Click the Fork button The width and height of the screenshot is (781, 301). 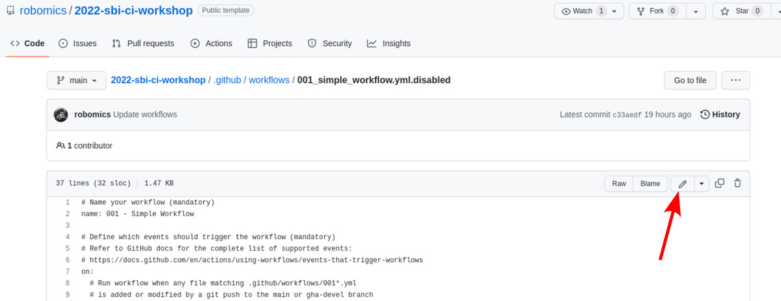(x=657, y=11)
